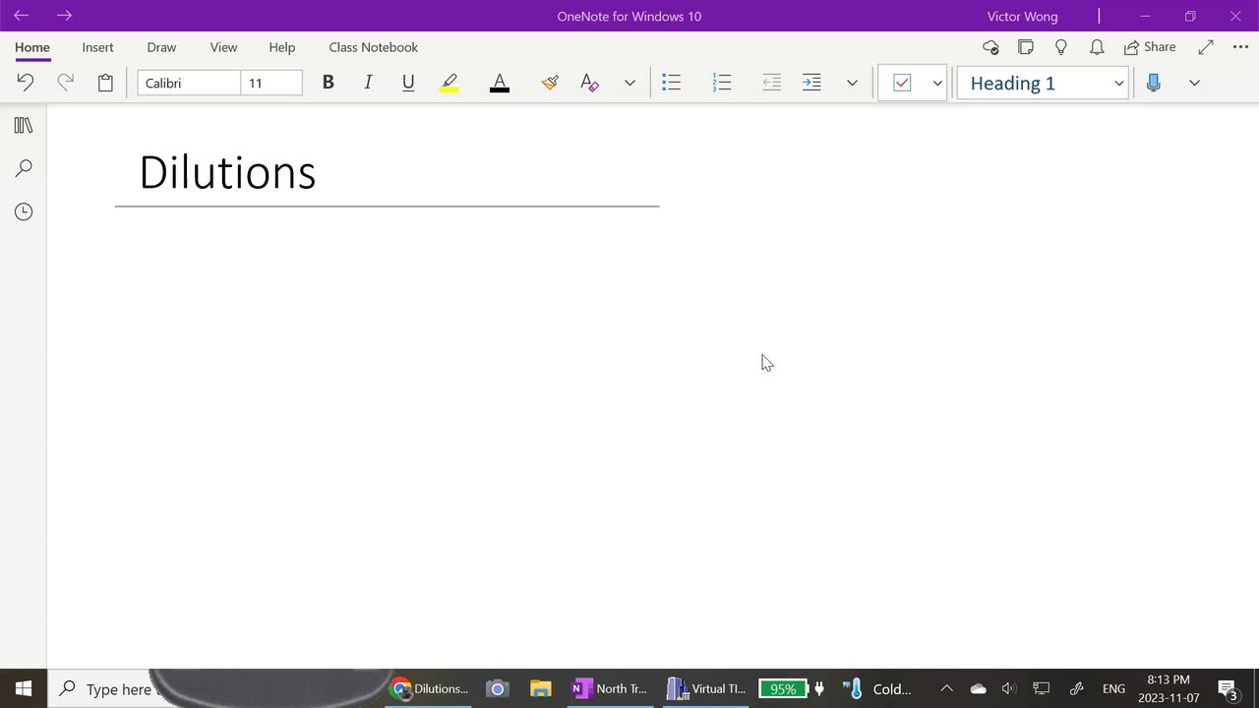The height and width of the screenshot is (708, 1259).
Task: Open the Insert tab
Action: click(x=97, y=47)
